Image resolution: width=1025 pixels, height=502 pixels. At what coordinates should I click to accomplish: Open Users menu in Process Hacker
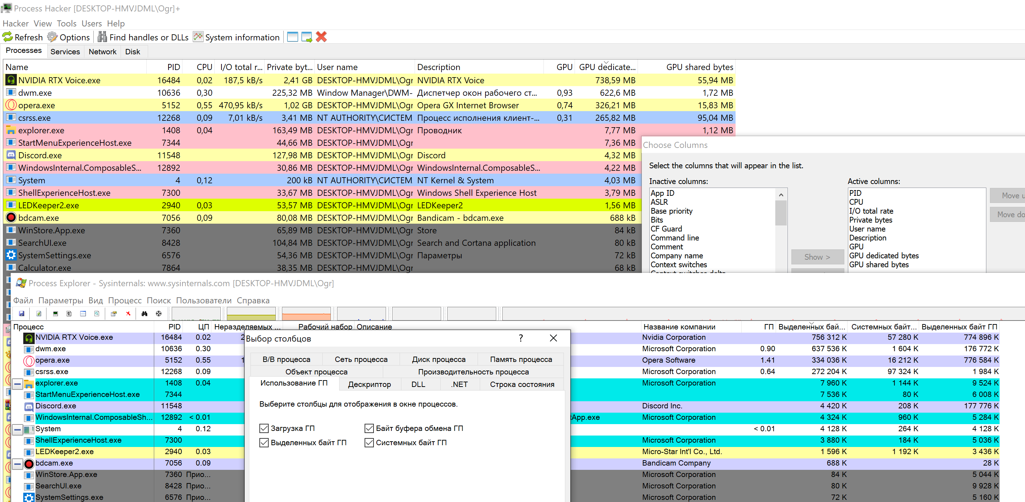tap(92, 24)
